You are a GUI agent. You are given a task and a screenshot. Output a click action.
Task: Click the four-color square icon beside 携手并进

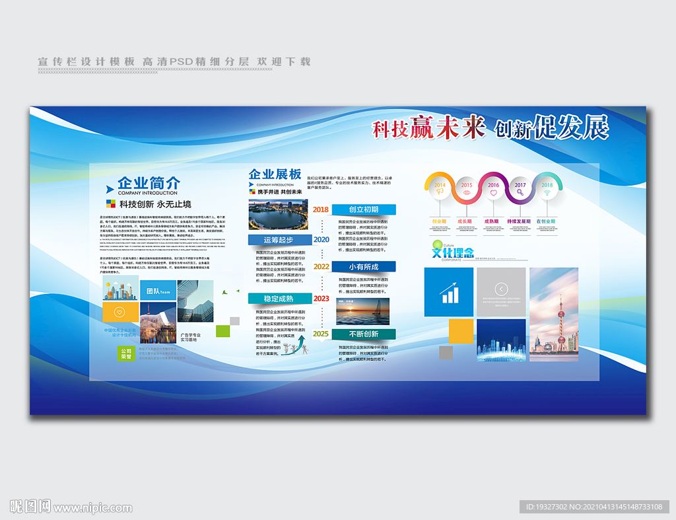(252, 192)
